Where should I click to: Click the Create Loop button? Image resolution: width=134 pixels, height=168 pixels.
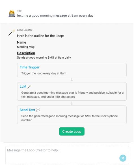pyautogui.click(x=72, y=131)
